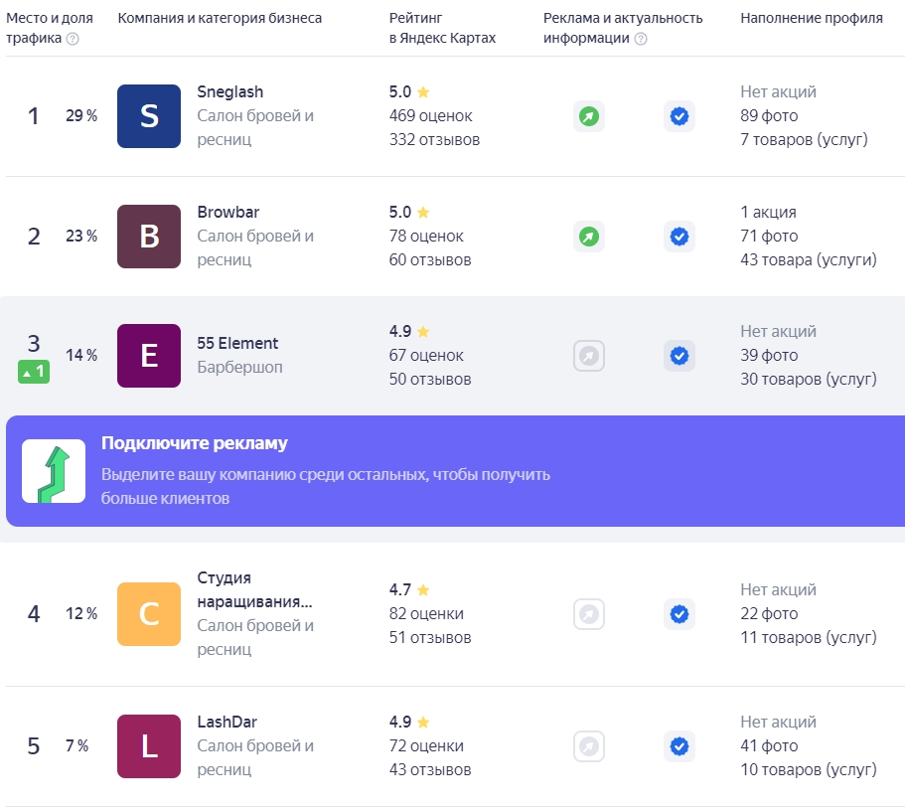The width and height of the screenshot is (905, 811).
Task: Open help tooltip beside 'Реклама и актуальность информации'
Action: coord(641,39)
